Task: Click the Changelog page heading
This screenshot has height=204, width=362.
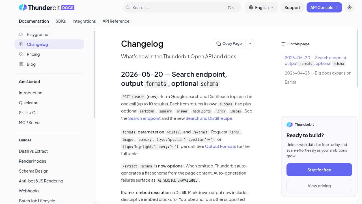Action: [142, 44]
